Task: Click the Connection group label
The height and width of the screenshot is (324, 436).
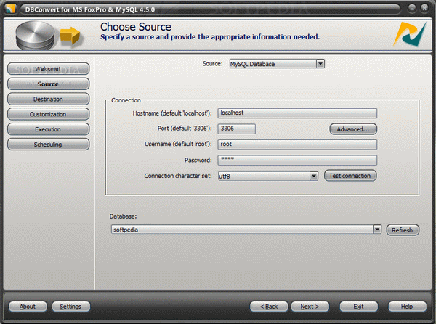Action: pyautogui.click(x=126, y=100)
